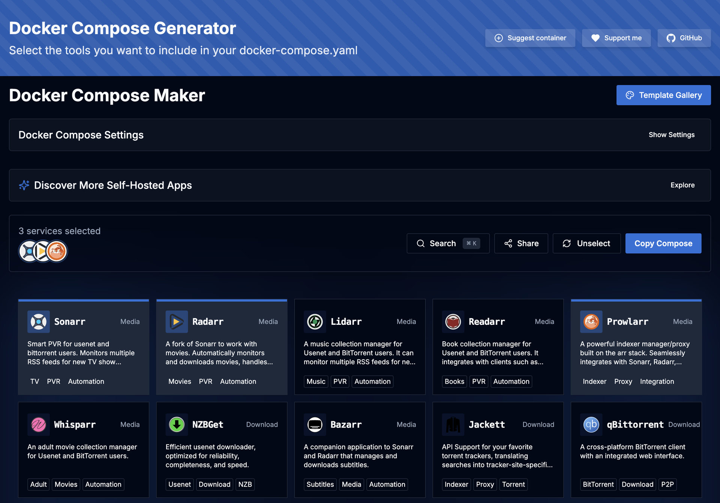Click the qBittorrent logo icon on its card
Viewport: 720px width, 503px height.
pos(591,425)
